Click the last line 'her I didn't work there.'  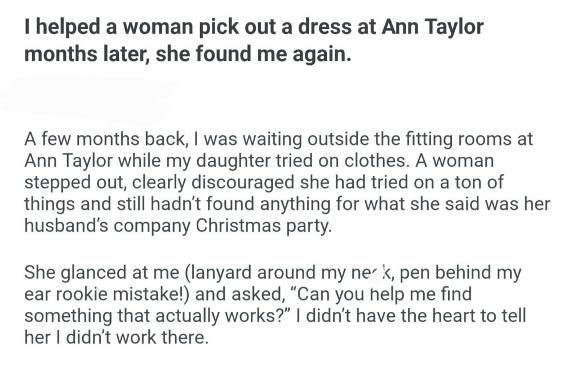116,338
